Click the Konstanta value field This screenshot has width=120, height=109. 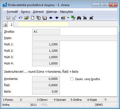tap(46, 79)
